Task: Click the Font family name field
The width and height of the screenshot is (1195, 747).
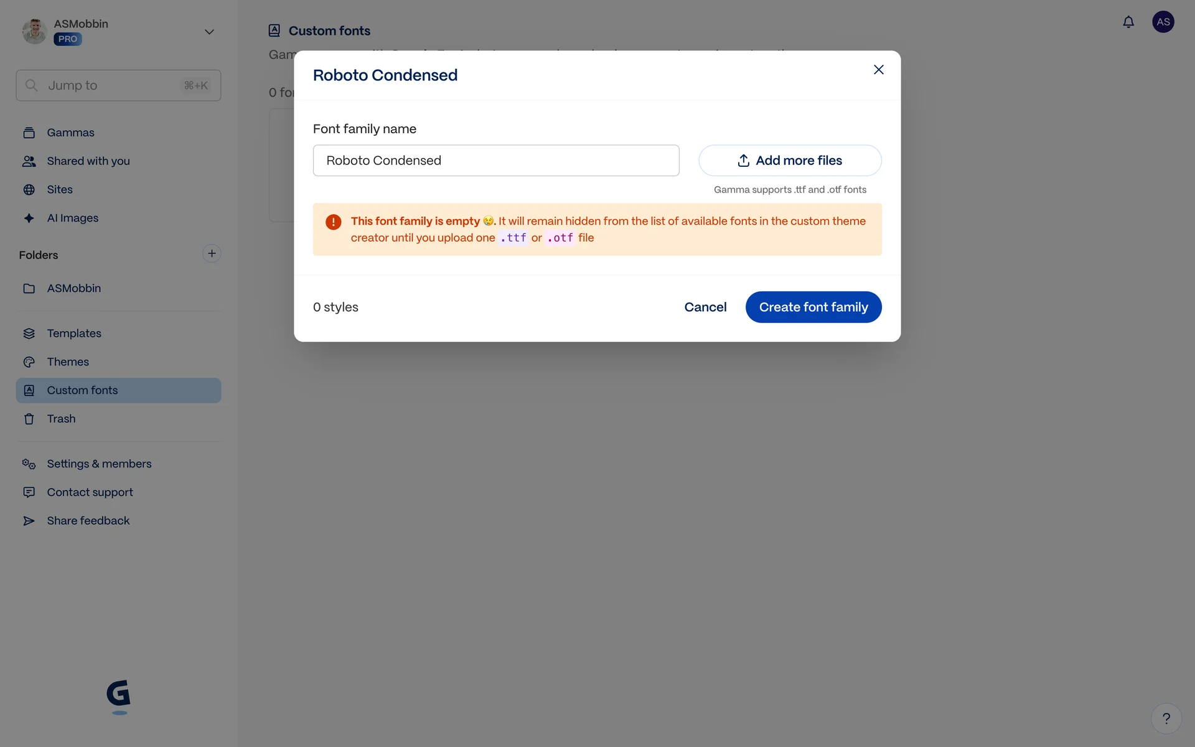Action: coord(495,161)
